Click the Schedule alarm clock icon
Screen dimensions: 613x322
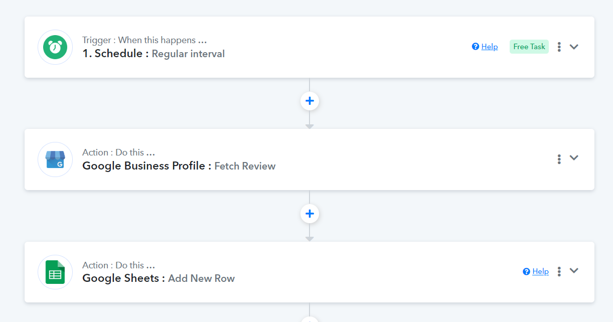[55, 47]
